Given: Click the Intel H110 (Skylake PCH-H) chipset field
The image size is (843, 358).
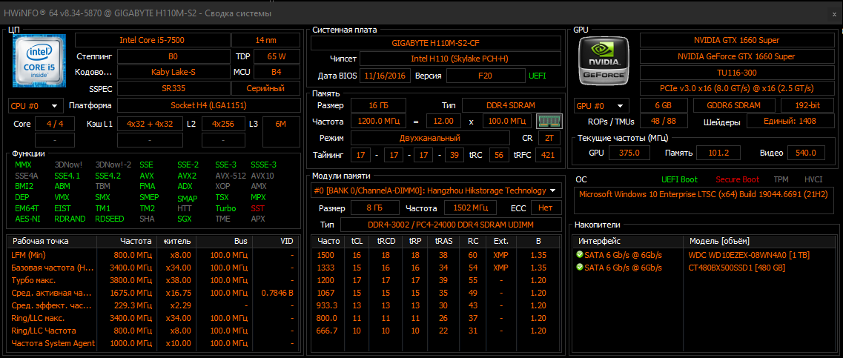Looking at the screenshot, I should tap(460, 59).
